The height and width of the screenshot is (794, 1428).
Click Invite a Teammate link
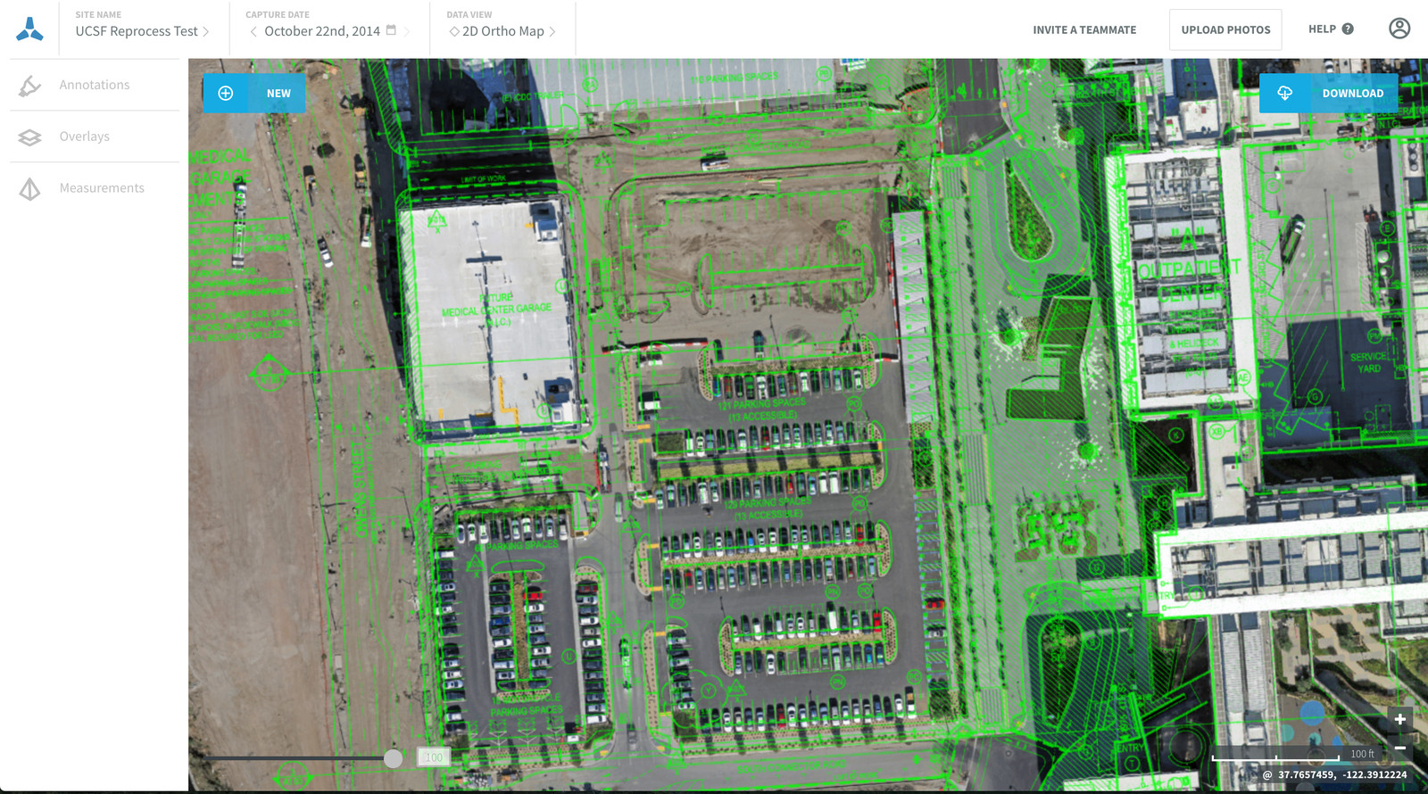point(1084,29)
